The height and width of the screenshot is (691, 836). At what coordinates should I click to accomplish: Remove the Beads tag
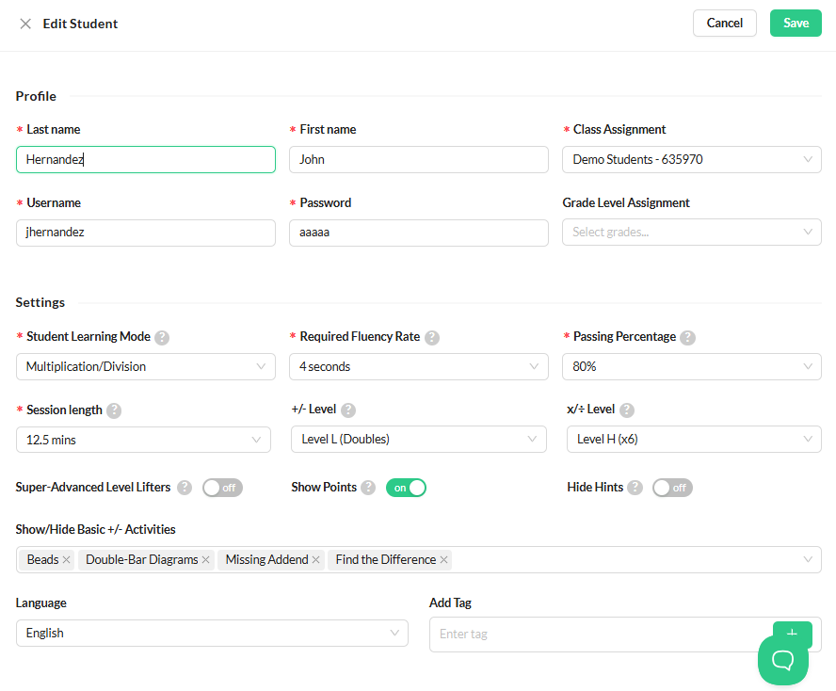click(x=66, y=560)
